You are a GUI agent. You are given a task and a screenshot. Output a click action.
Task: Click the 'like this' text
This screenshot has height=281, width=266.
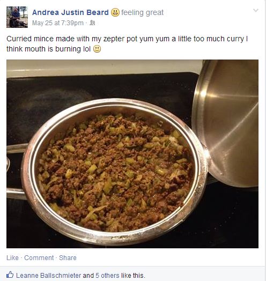coord(133,276)
